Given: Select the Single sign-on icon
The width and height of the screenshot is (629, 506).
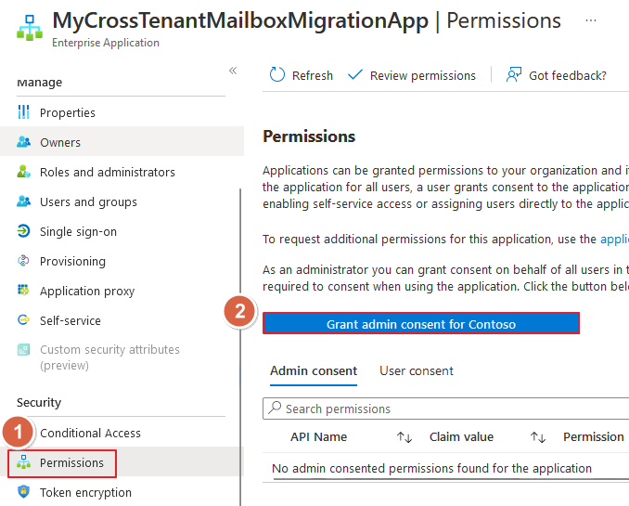Looking at the screenshot, I should point(24,231).
